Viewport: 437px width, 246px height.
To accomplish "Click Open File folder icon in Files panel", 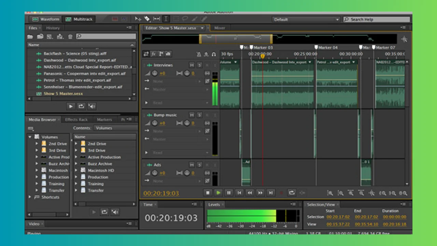I will coord(30,37).
